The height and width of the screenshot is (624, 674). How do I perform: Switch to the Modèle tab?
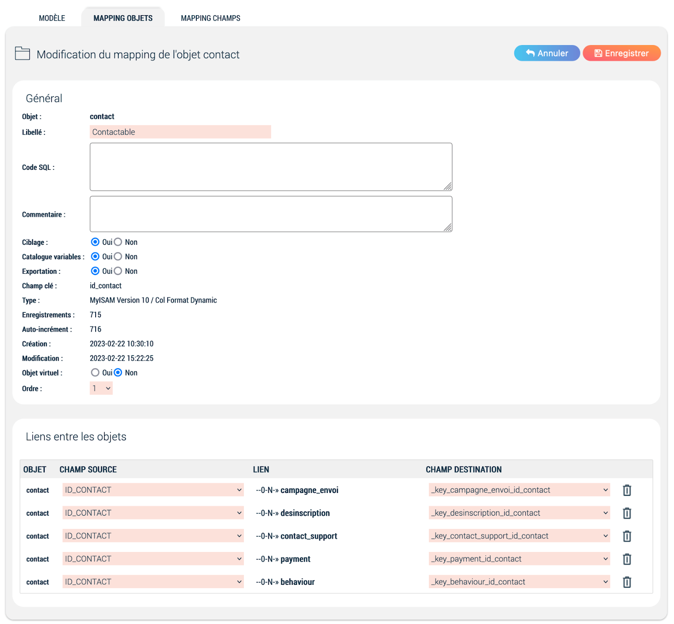coord(52,18)
